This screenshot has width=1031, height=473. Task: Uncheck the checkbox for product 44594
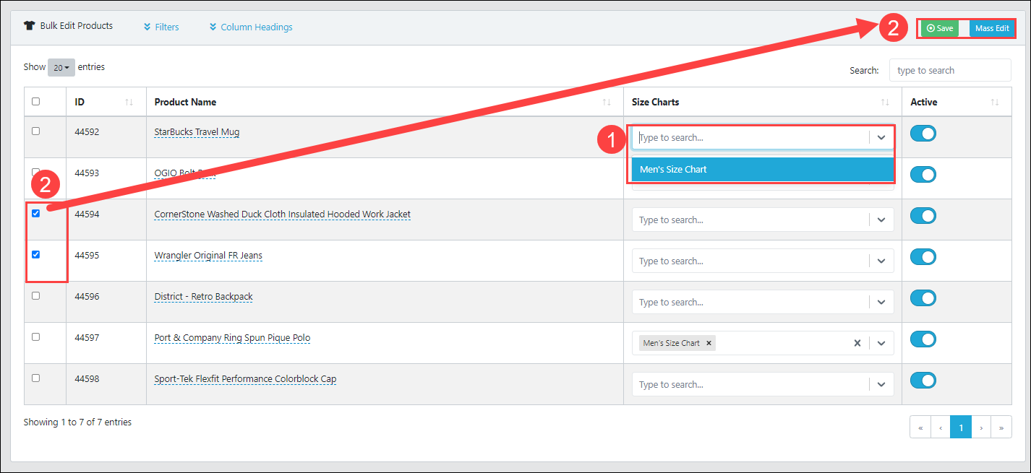36,213
